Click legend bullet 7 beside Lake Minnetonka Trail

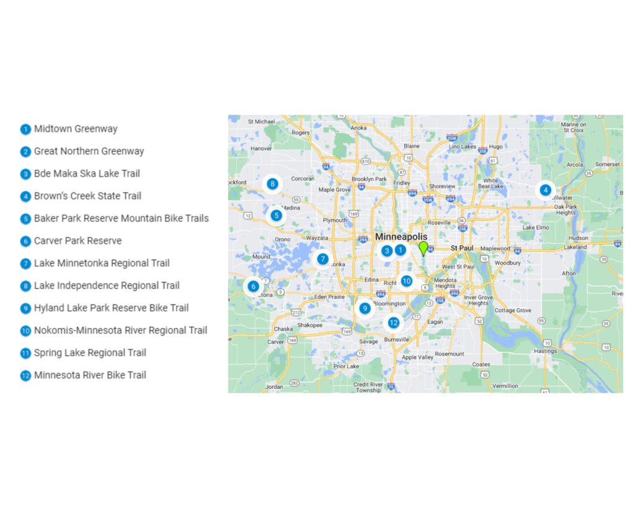pos(25,264)
